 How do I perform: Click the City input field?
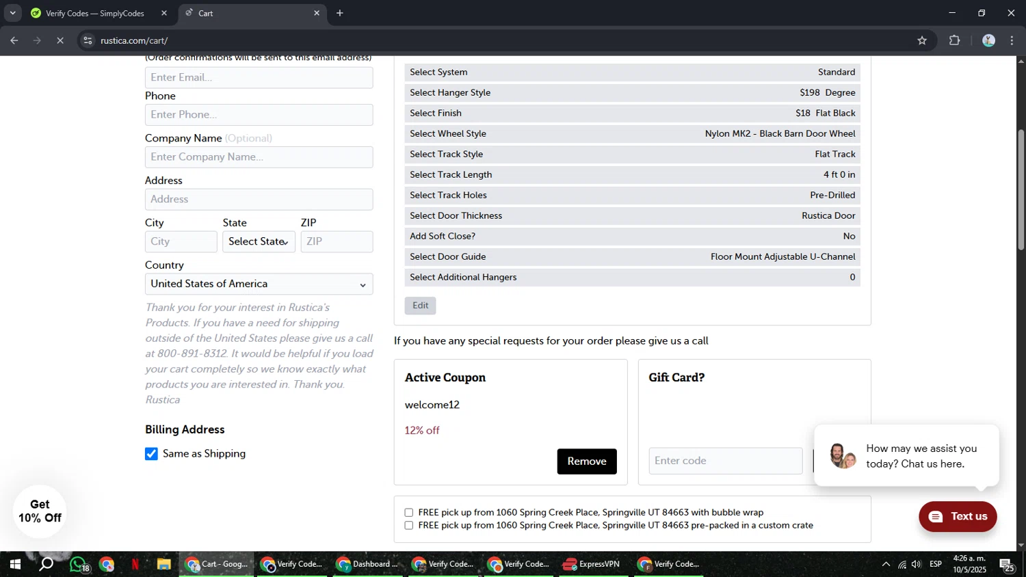[181, 241]
